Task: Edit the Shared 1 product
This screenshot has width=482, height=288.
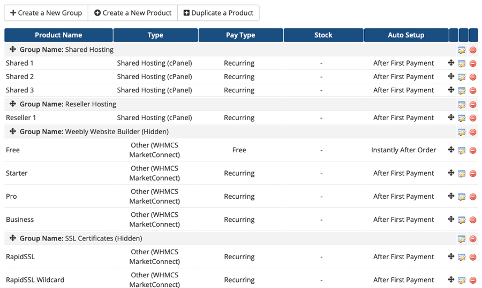Action: (x=462, y=64)
